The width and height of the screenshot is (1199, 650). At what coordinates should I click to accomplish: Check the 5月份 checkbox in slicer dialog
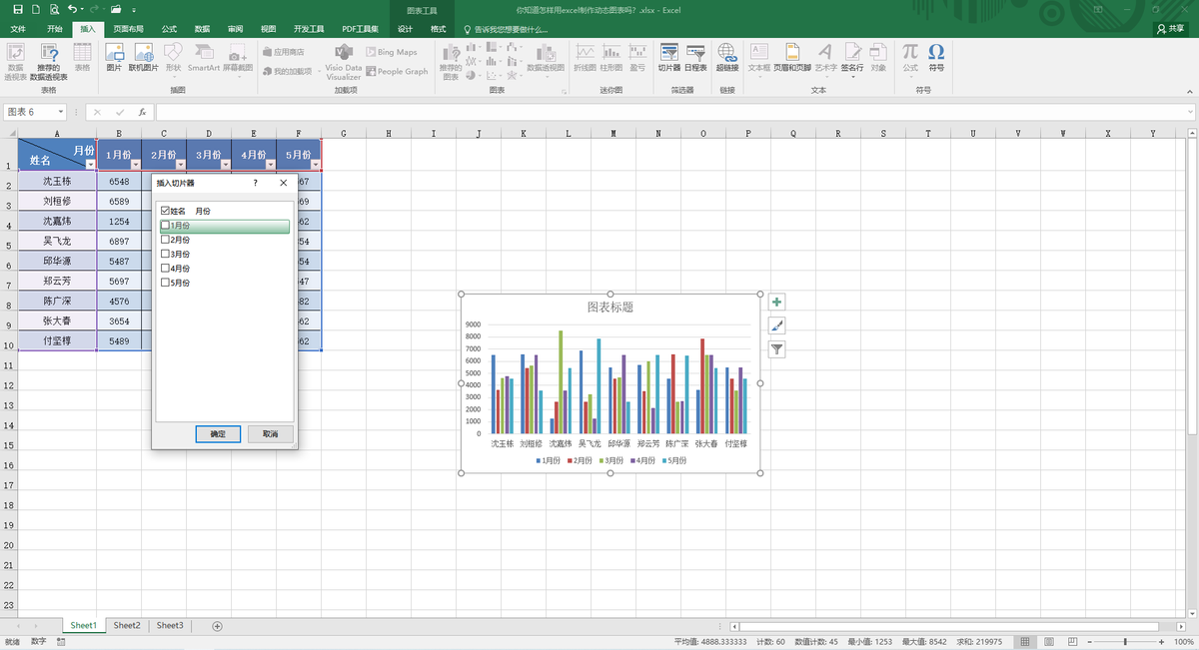pos(166,283)
